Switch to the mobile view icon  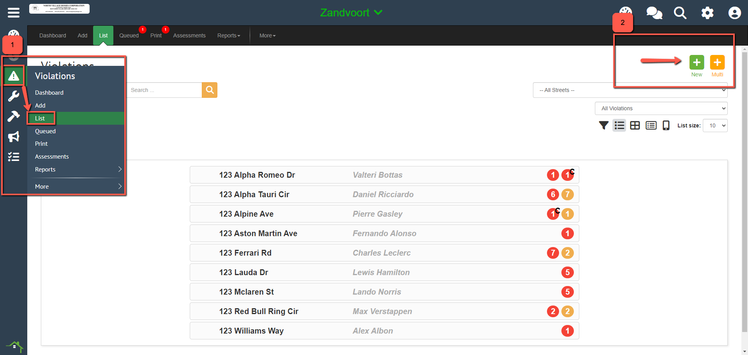pos(666,125)
